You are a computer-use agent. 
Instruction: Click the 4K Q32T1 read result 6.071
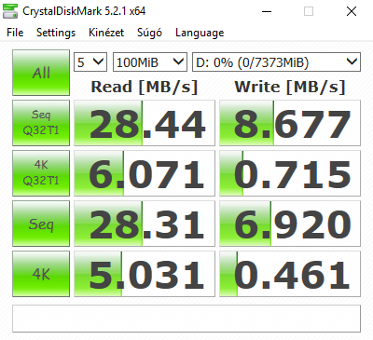click(x=145, y=173)
